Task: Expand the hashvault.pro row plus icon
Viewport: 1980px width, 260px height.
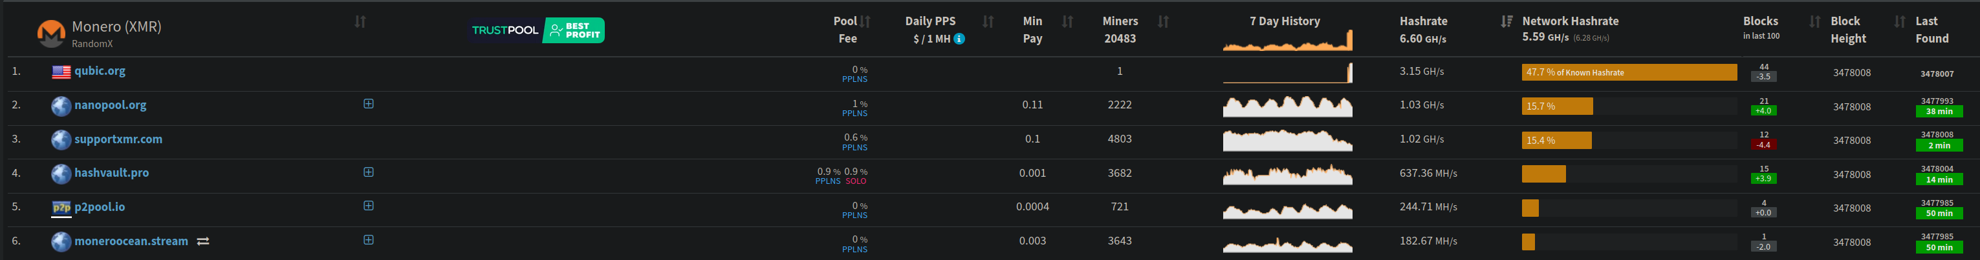Action: (x=369, y=172)
